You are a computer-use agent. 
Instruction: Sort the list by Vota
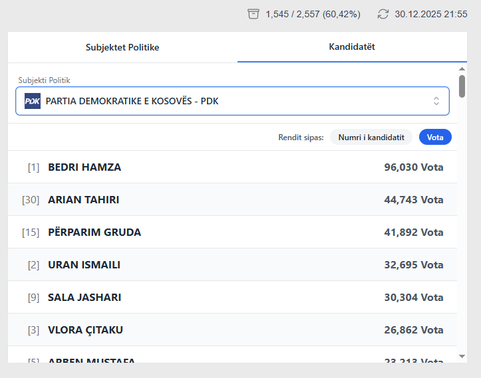click(x=435, y=137)
